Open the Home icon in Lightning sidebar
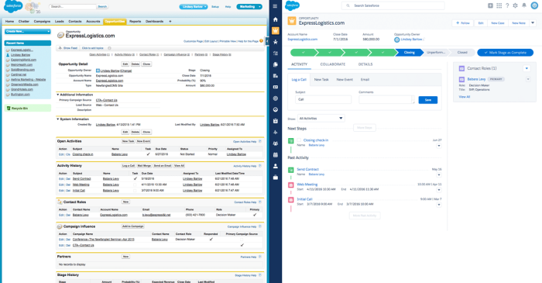 click(x=275, y=19)
